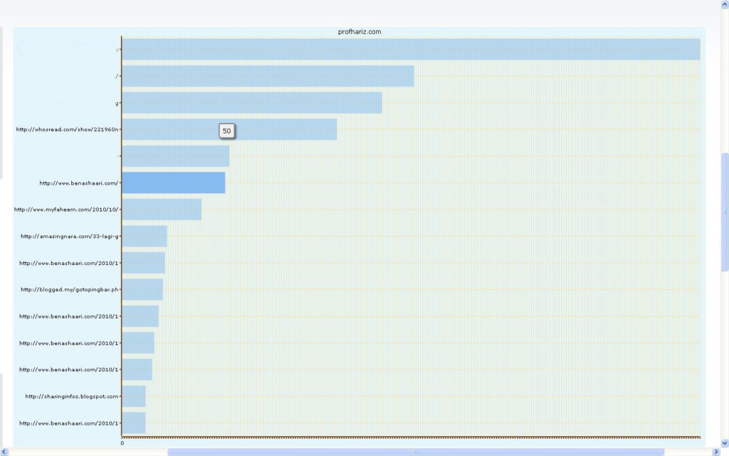Click the whosread.com/show/221960 bar
This screenshot has height=456, width=729.
(x=230, y=130)
